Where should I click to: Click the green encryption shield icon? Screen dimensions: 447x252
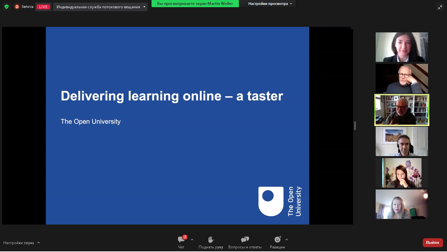point(7,7)
